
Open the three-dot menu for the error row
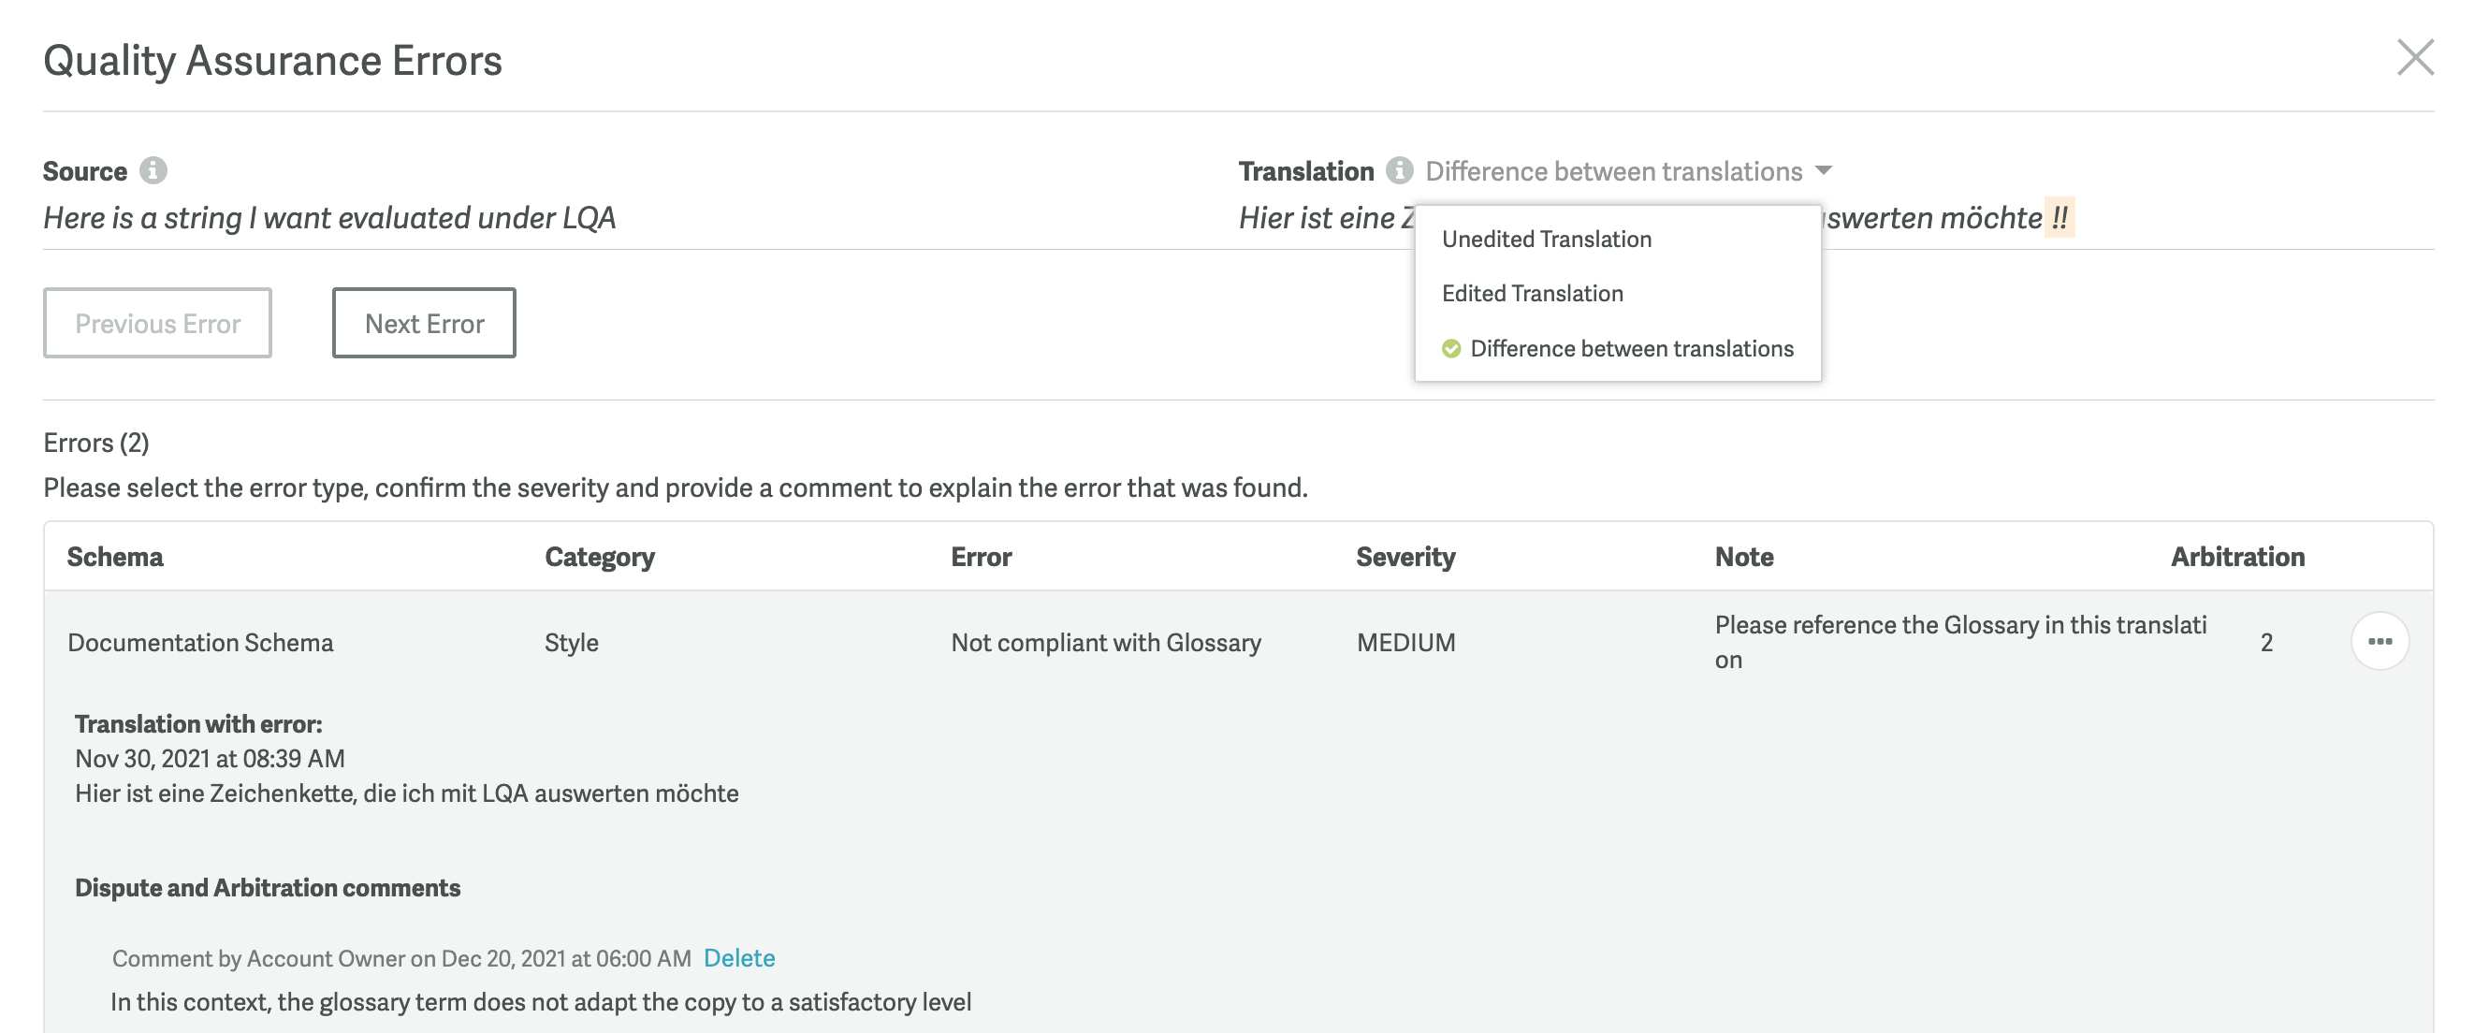pyautogui.click(x=2379, y=642)
